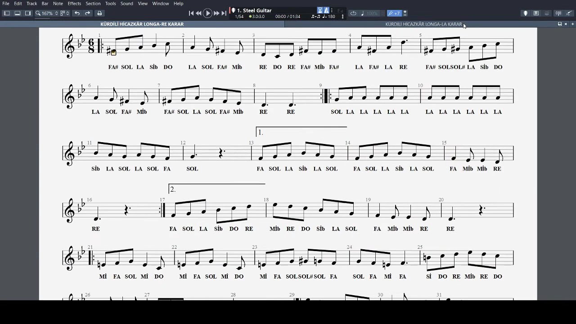This screenshot has height=324, width=576.
Task: Save the document via tab bar disk icon
Action: click(x=560, y=24)
